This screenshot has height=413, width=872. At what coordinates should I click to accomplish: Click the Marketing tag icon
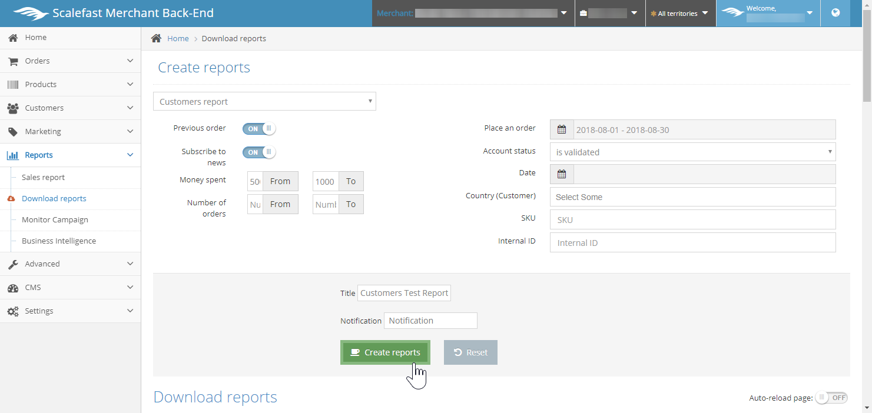click(x=13, y=132)
